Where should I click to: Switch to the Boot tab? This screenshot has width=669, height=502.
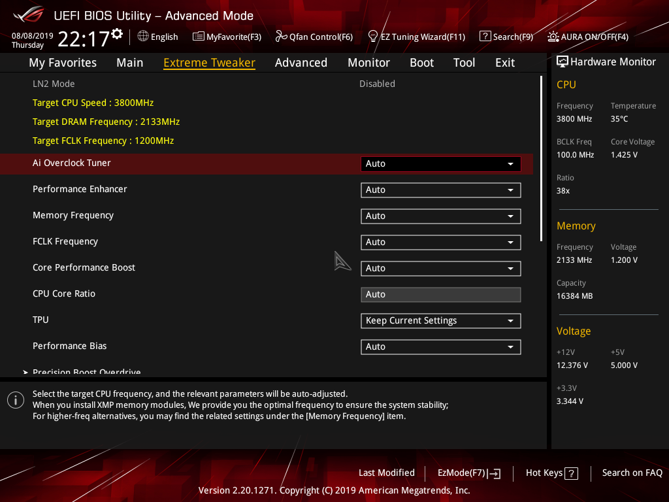click(x=421, y=62)
